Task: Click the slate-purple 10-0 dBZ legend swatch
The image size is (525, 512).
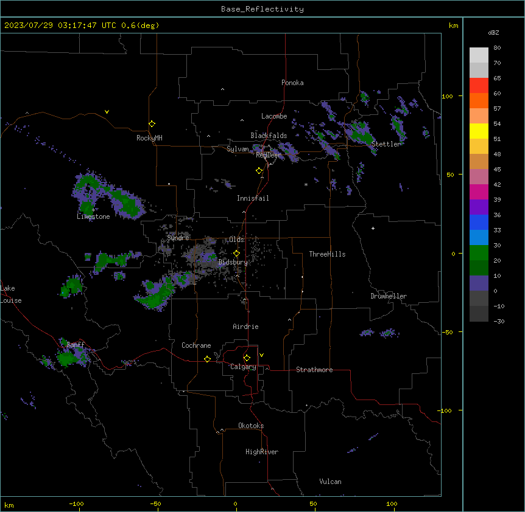Action: (479, 283)
